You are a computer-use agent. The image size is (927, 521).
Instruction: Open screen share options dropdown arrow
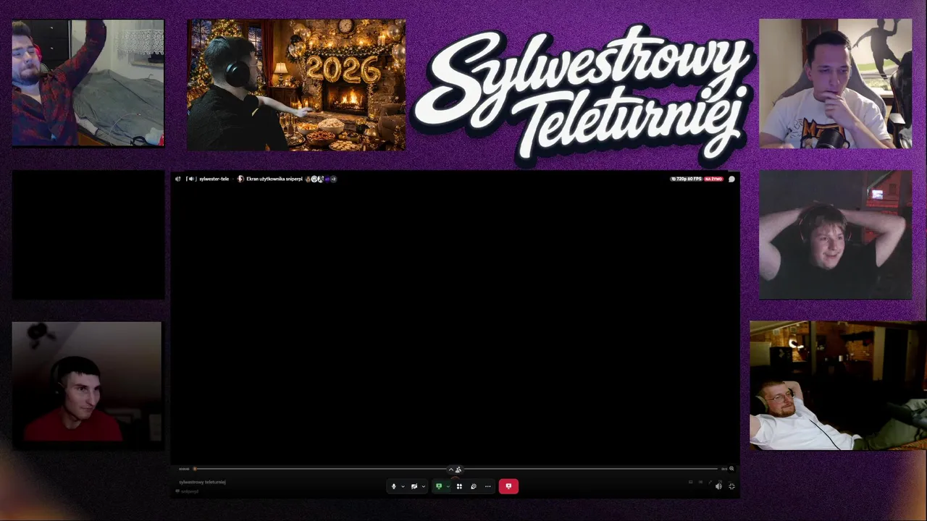(448, 486)
